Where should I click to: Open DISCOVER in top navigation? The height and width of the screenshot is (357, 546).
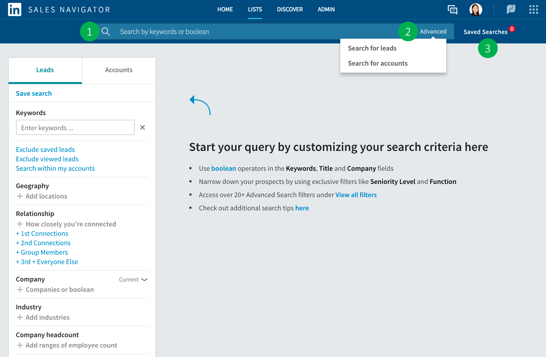(290, 10)
